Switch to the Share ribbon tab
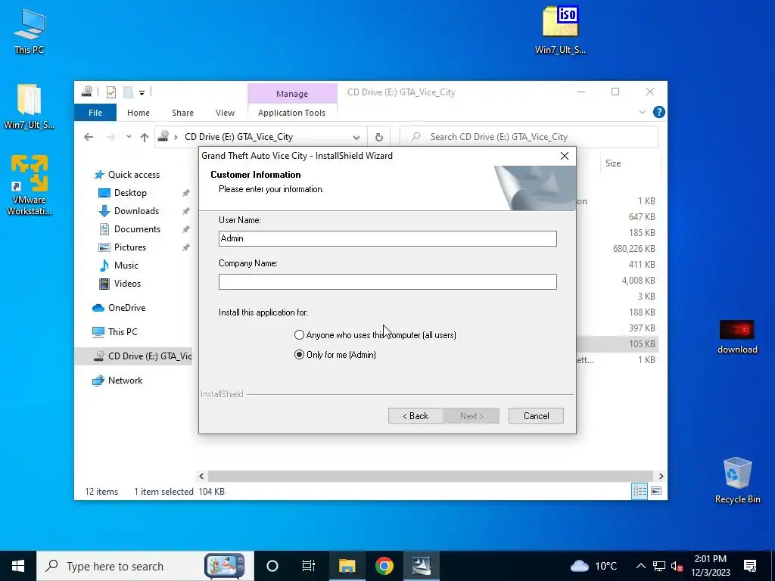The height and width of the screenshot is (581, 775). click(x=183, y=113)
